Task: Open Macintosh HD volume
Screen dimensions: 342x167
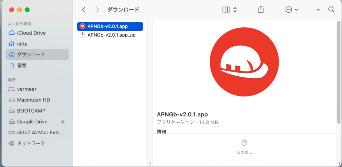Action: (x=33, y=100)
